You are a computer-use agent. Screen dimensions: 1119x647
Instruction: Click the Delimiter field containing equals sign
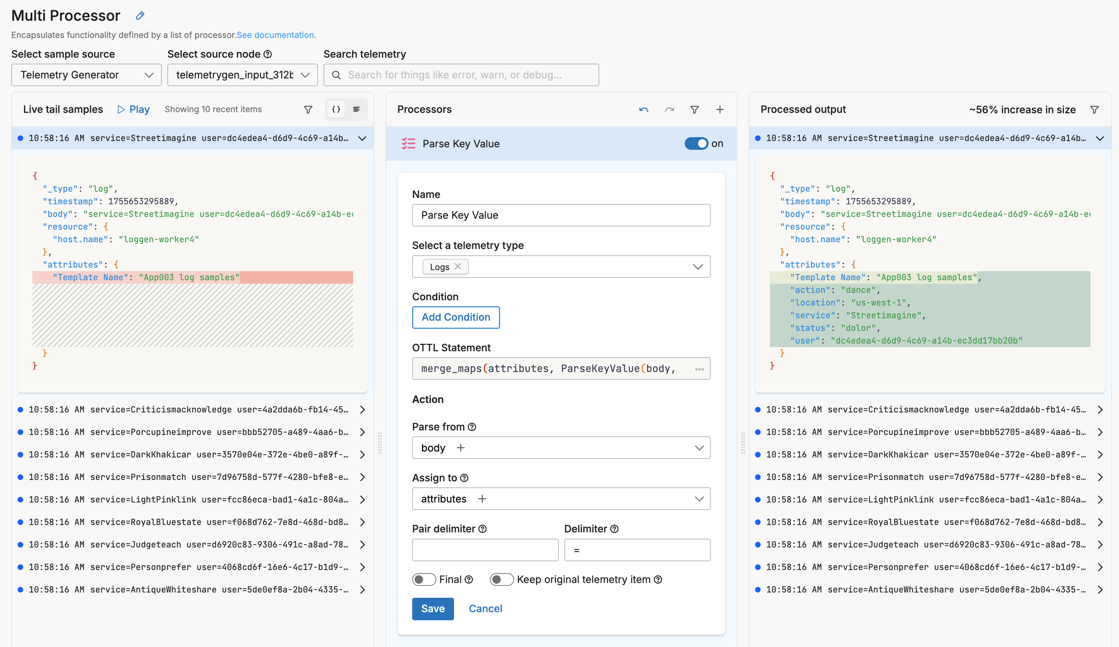[637, 550]
